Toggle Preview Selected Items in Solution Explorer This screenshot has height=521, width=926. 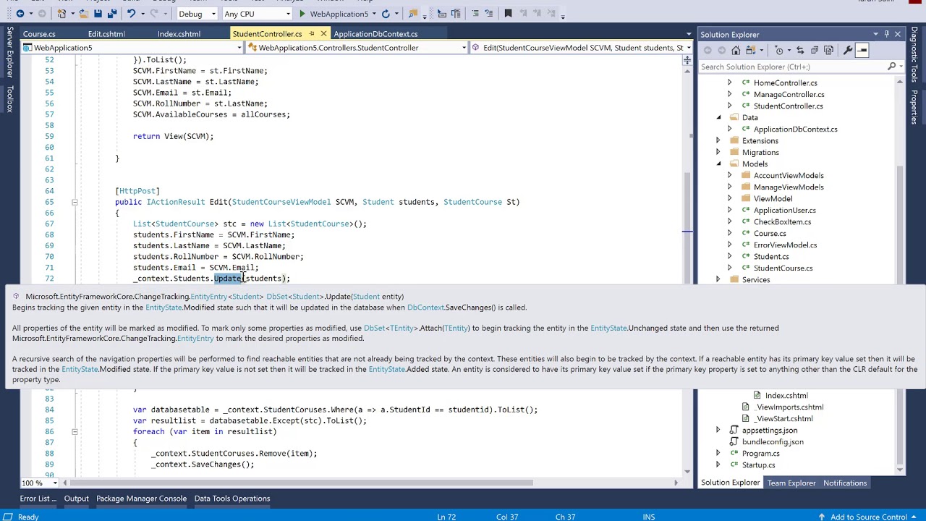click(862, 50)
